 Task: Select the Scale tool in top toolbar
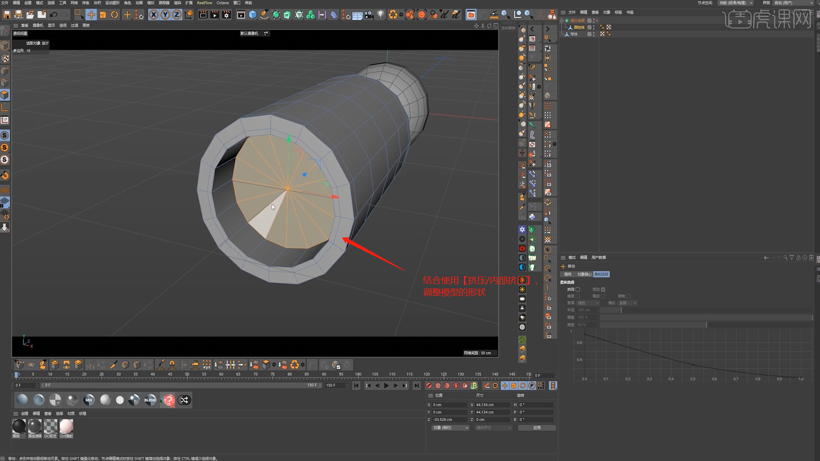click(103, 15)
